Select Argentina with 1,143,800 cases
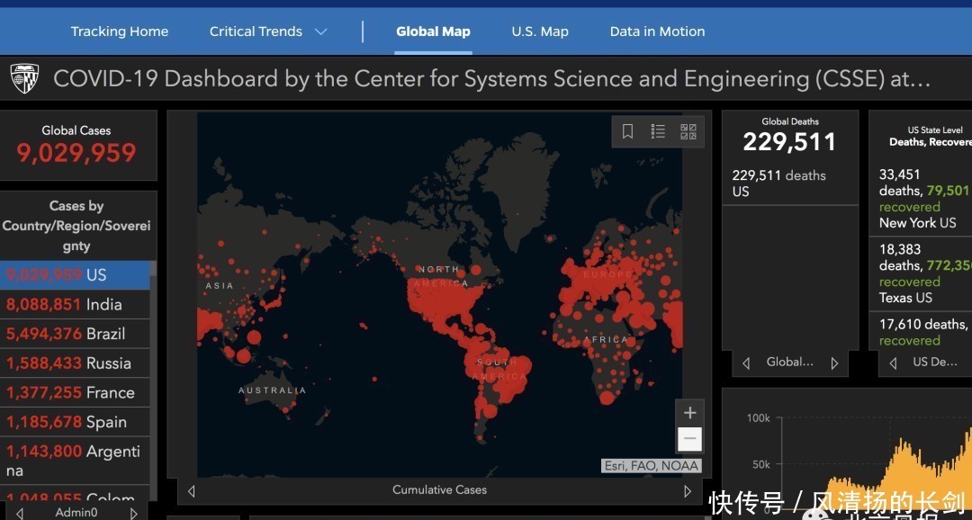 coord(75,461)
